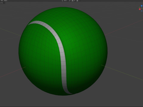The width and height of the screenshot is (143, 107).
Task: Click the green negative Y axis gizmo handle
Action: tap(139, 7)
